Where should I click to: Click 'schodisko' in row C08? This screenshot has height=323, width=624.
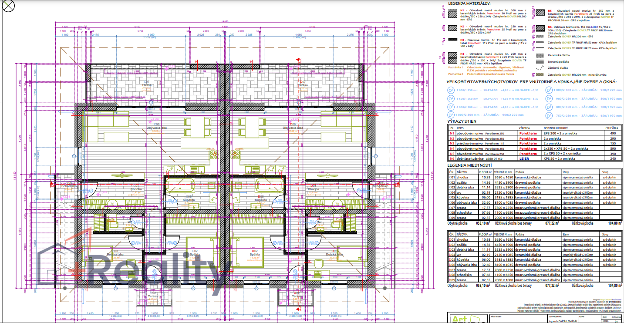(464, 212)
